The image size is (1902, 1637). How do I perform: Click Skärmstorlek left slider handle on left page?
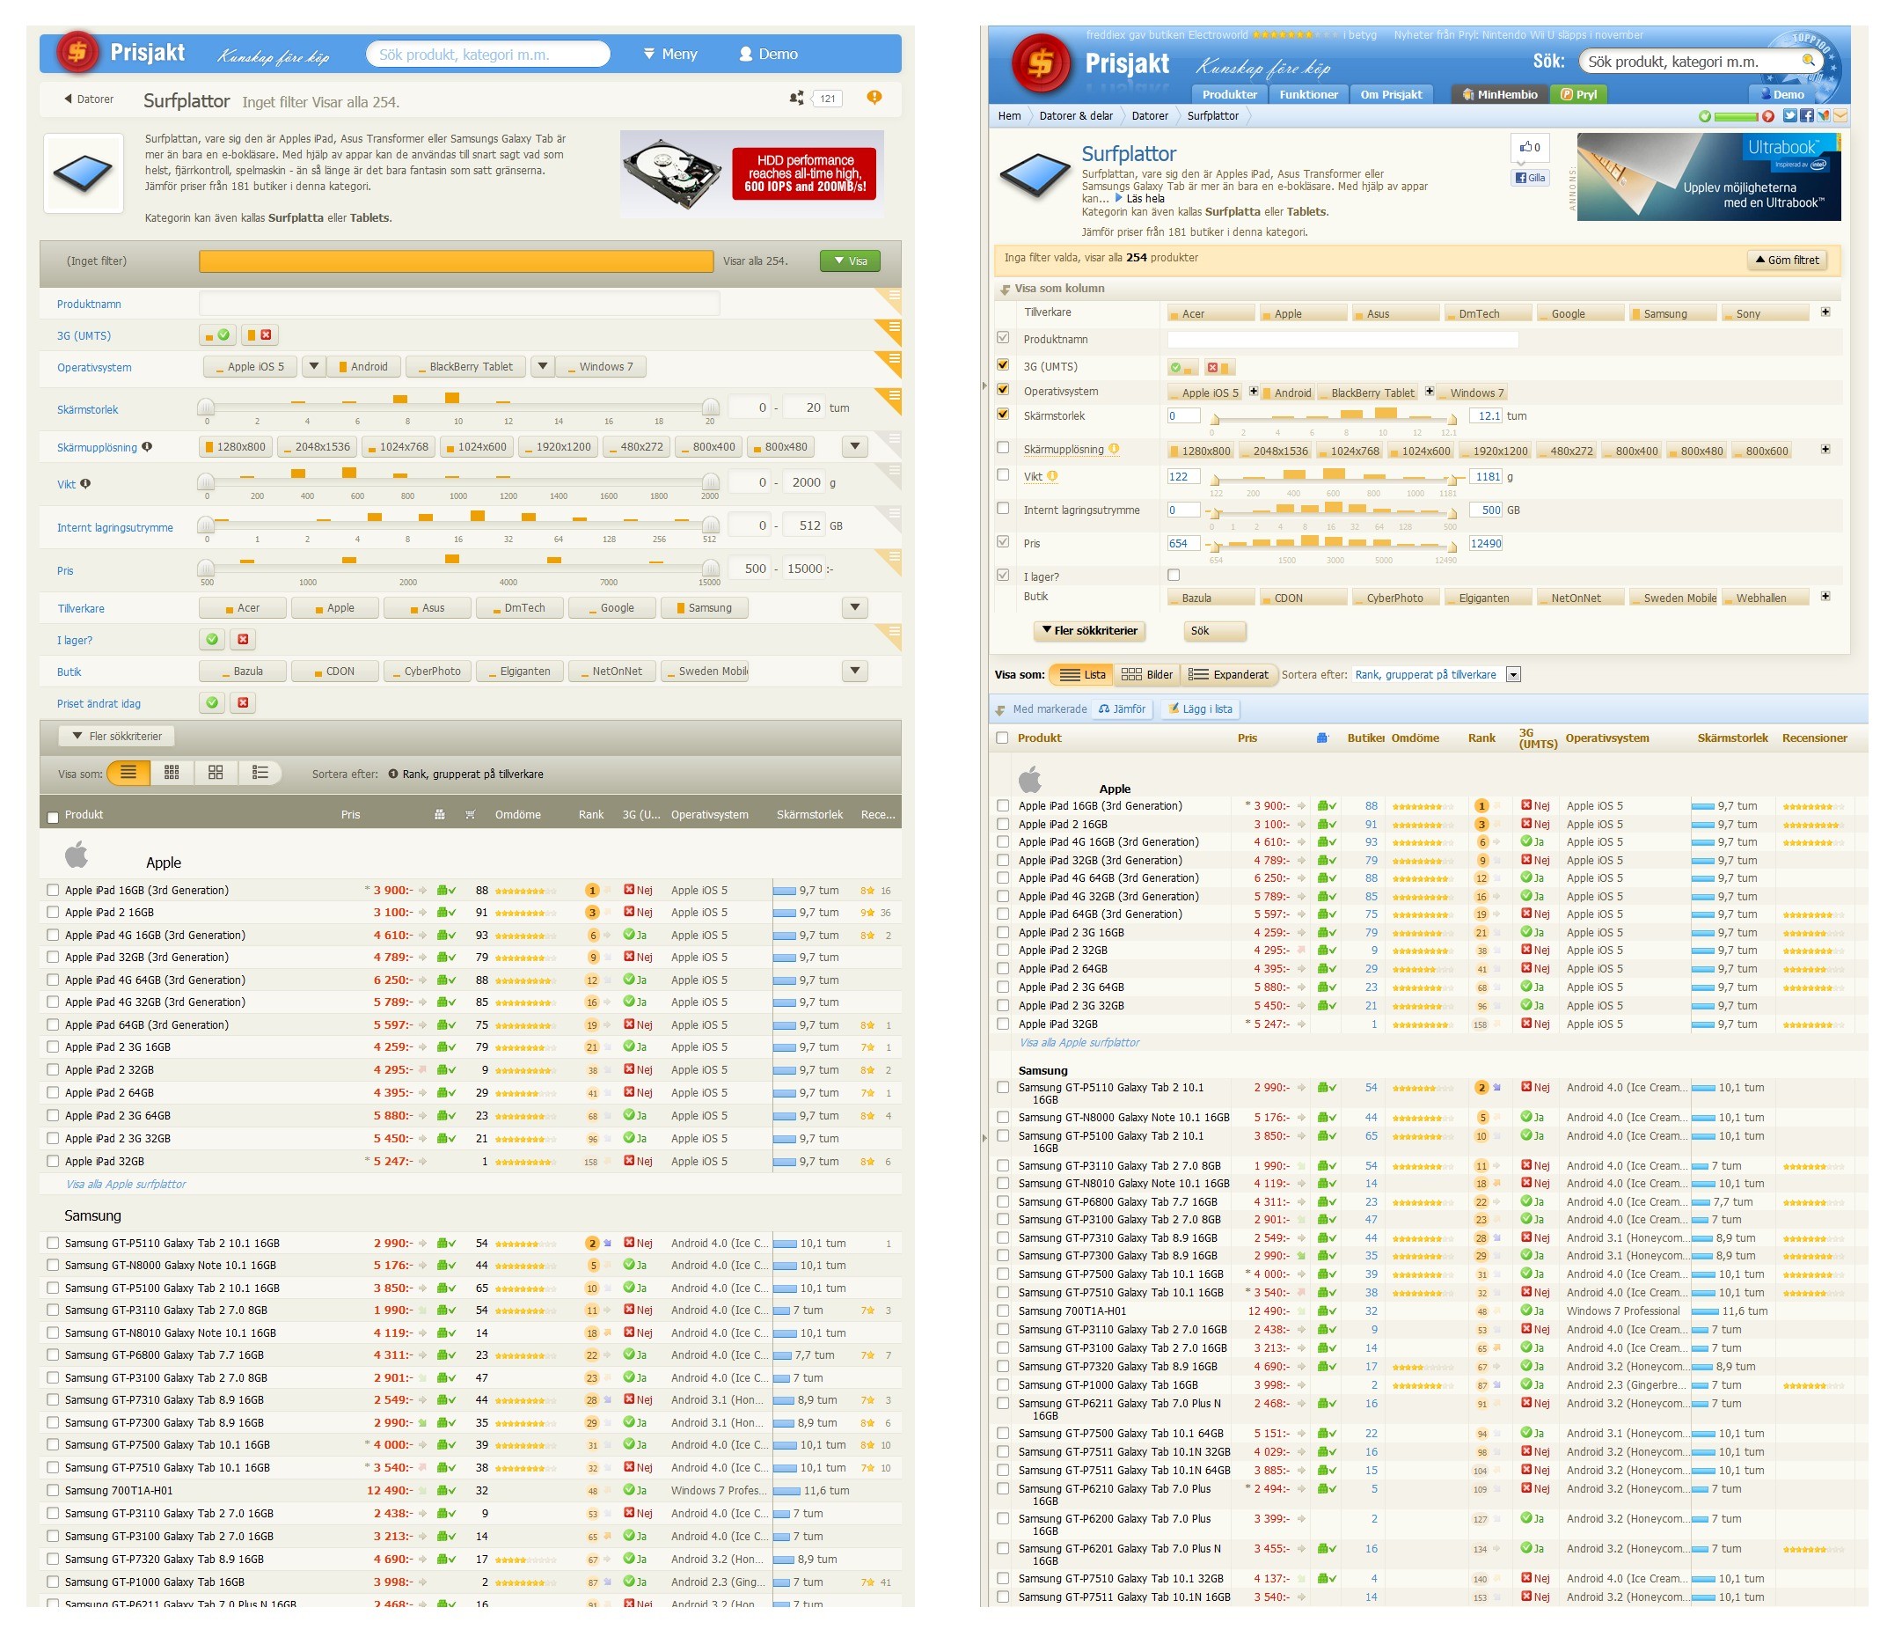point(206,407)
